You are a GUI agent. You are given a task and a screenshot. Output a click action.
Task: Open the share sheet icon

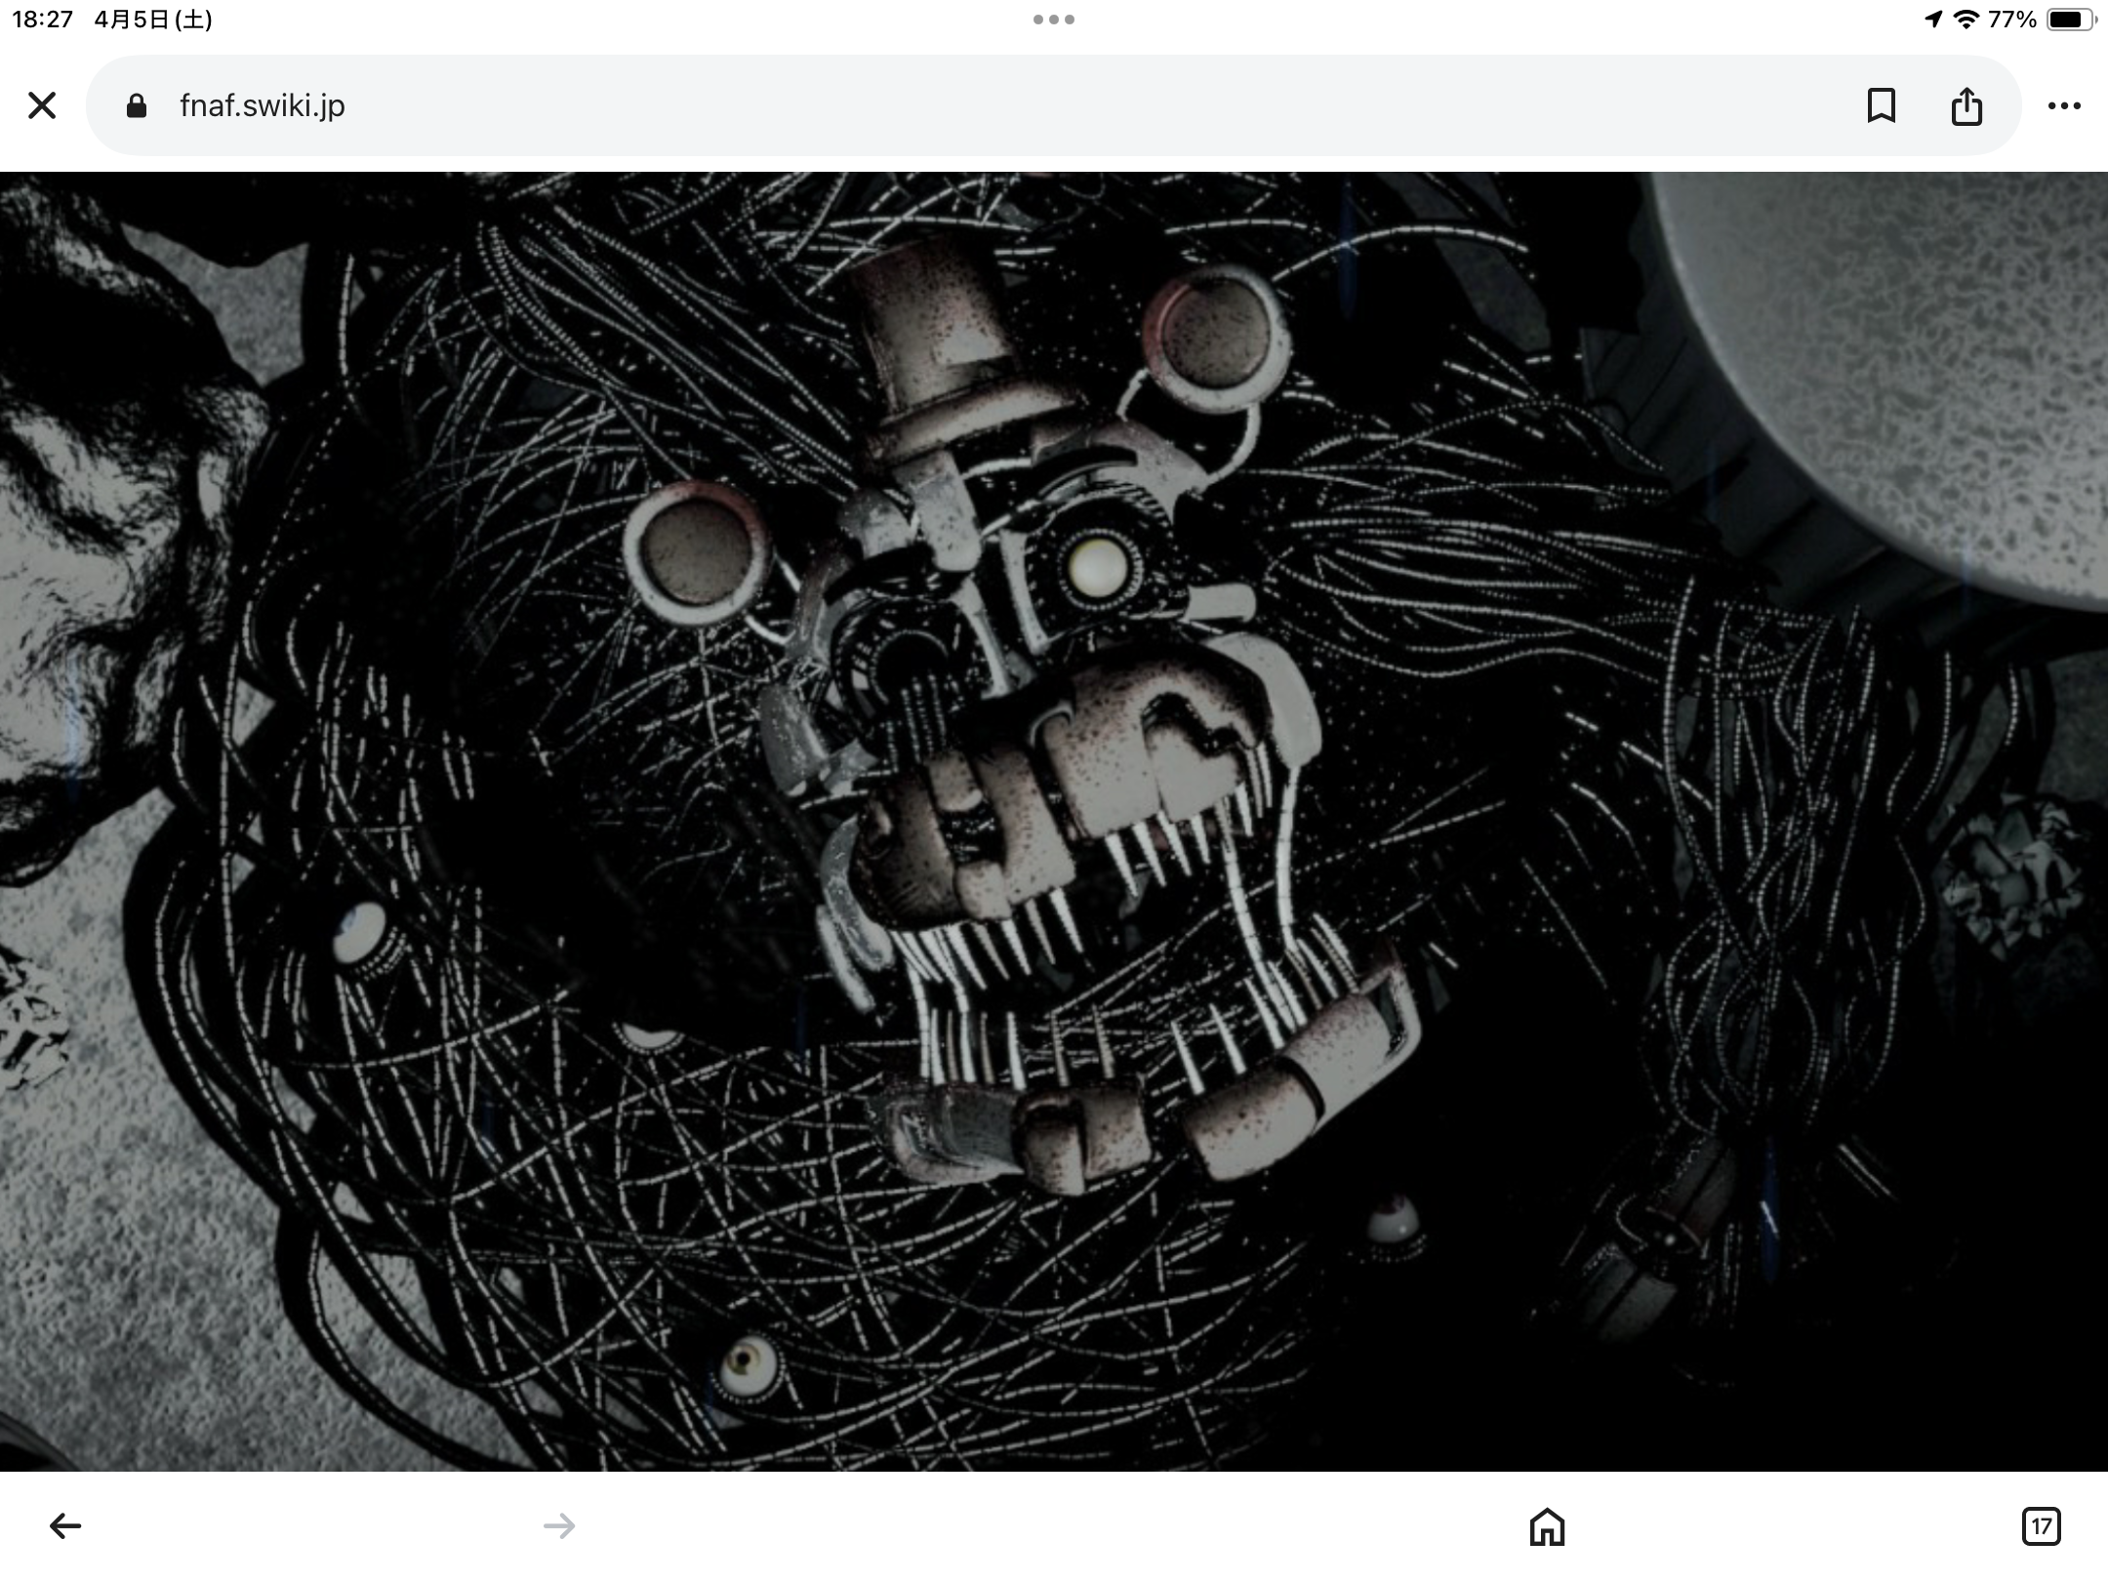[1966, 105]
